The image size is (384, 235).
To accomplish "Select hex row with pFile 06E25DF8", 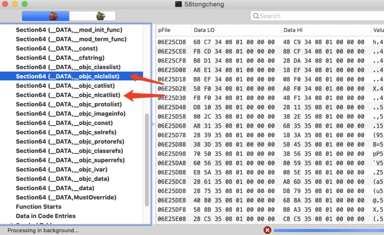I will coord(270,209).
